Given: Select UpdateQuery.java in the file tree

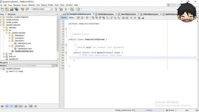Looking at the screenshot, I should click(x=25, y=49).
